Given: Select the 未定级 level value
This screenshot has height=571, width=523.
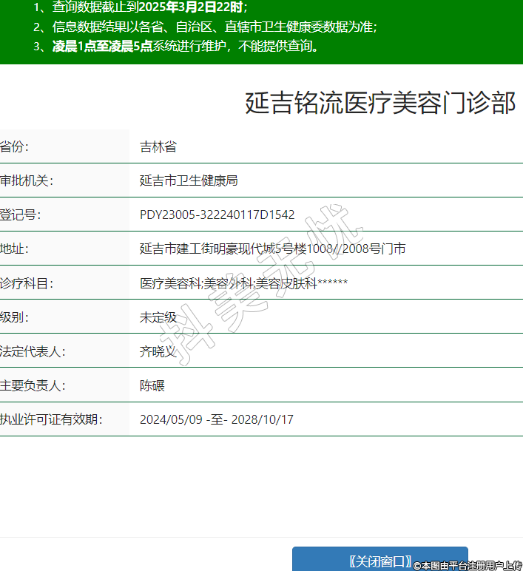Looking at the screenshot, I should click(x=158, y=317).
